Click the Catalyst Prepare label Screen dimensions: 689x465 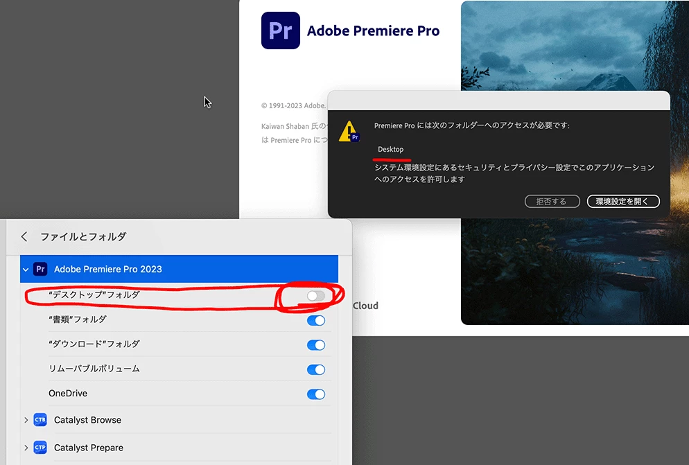pyautogui.click(x=88, y=448)
